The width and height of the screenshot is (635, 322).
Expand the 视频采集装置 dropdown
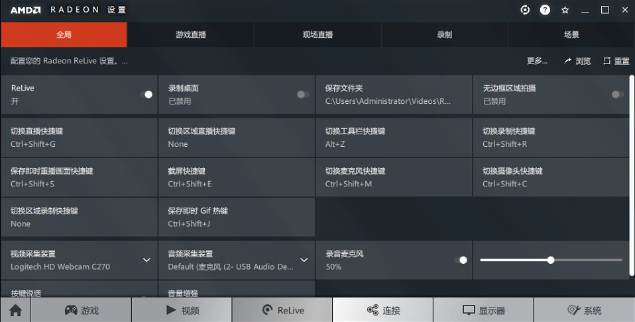(146, 261)
